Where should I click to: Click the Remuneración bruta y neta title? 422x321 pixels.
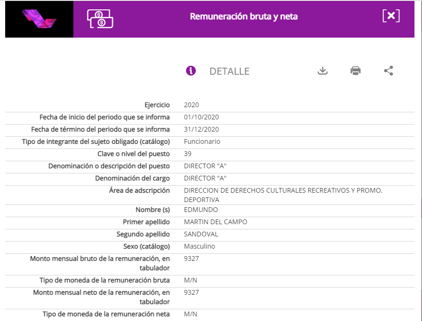click(244, 16)
